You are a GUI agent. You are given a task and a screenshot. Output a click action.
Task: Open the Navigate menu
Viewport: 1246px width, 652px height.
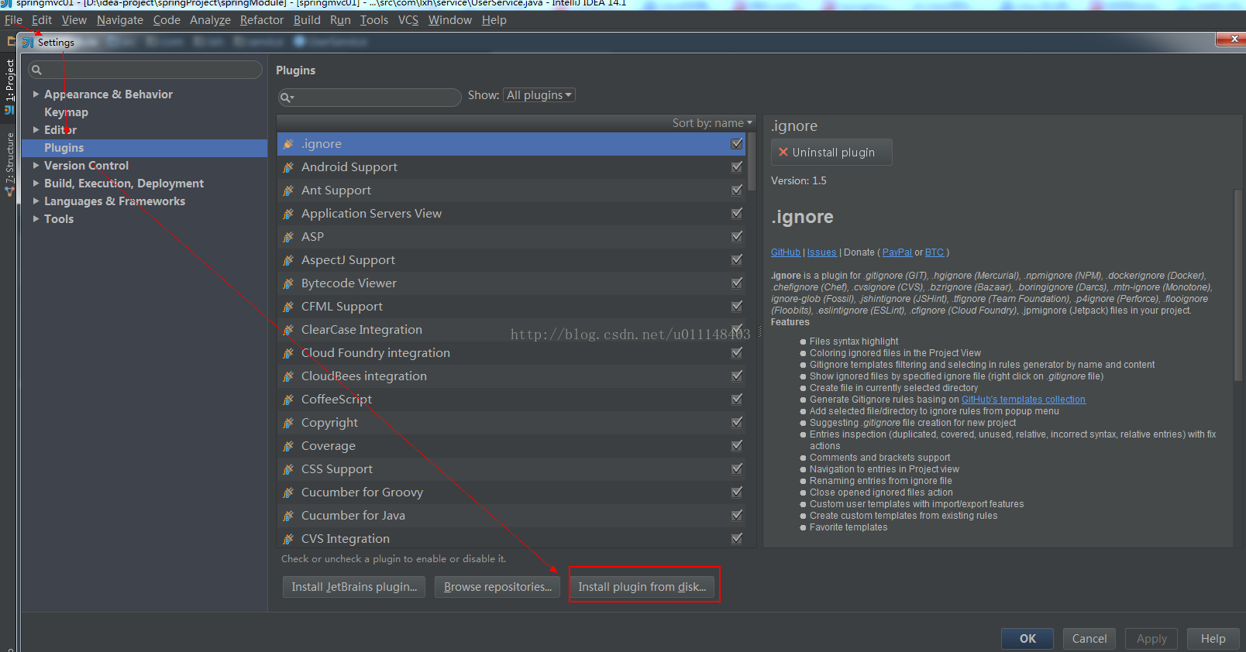point(120,20)
